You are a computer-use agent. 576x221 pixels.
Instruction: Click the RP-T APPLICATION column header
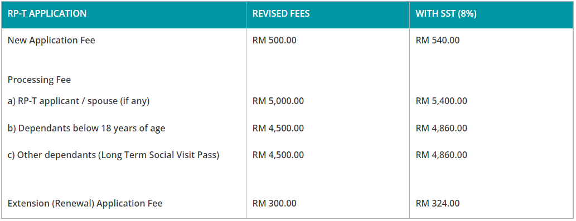(47, 14)
